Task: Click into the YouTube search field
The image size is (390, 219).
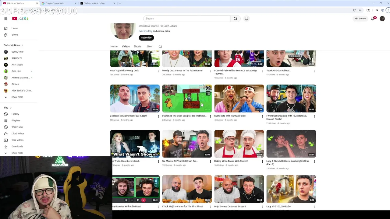Action: [187, 19]
